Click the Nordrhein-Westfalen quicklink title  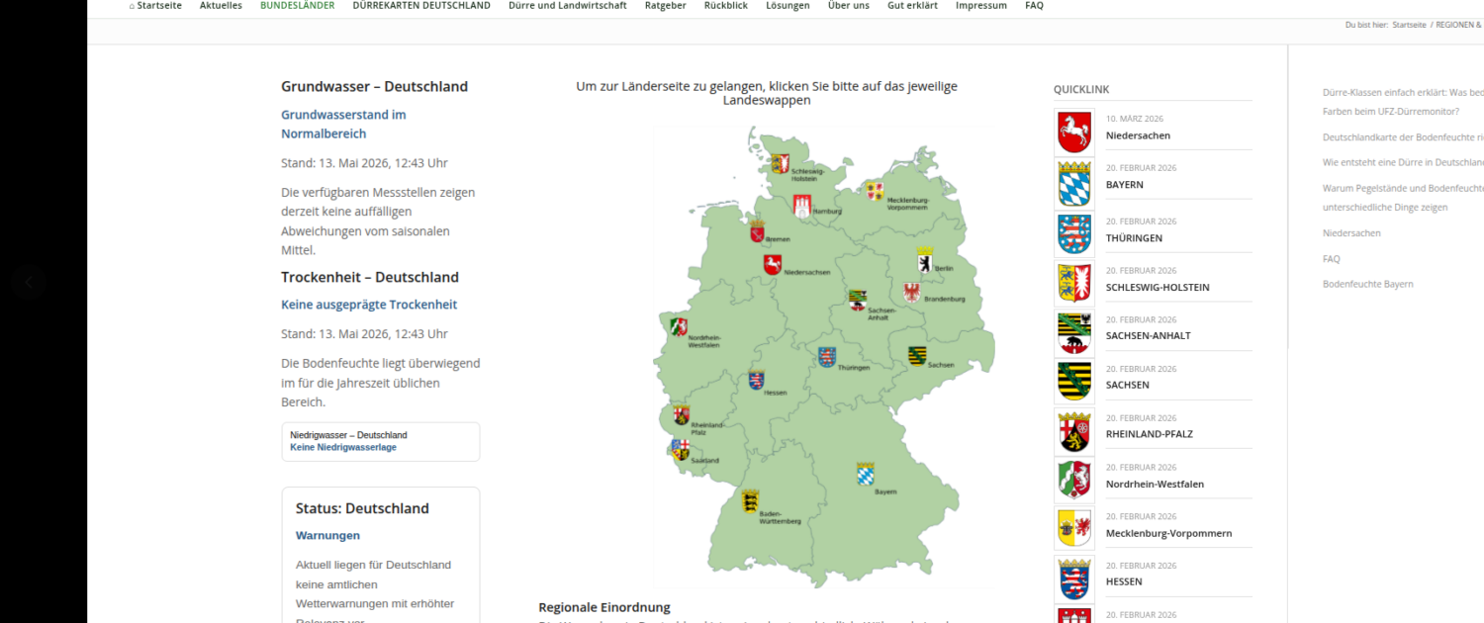tap(1155, 485)
